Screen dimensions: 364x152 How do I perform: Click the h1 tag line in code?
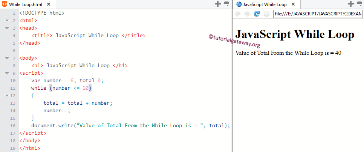[x=80, y=65]
